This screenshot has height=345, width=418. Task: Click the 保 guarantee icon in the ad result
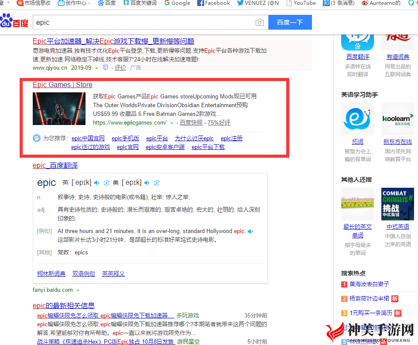tap(106, 68)
